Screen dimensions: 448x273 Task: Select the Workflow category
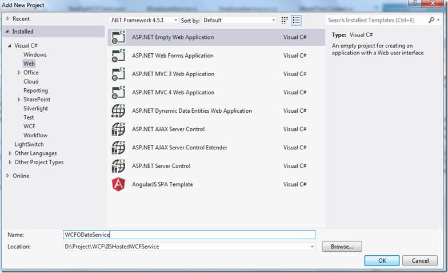tap(35, 135)
